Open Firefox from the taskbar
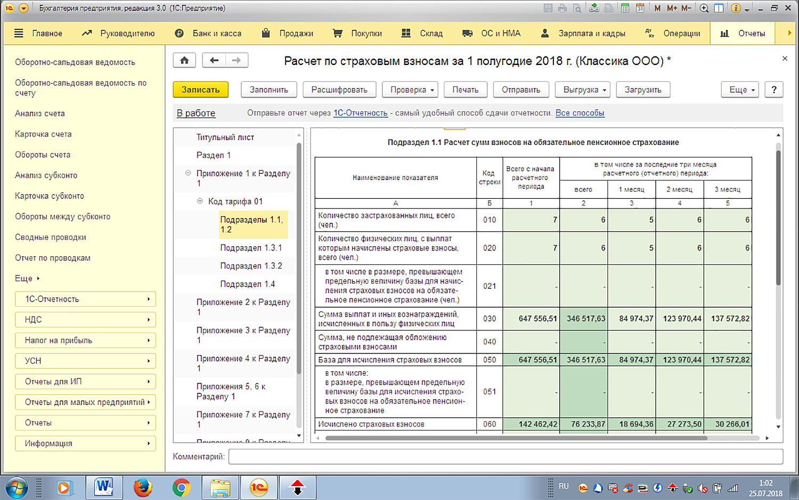This screenshot has height=500, width=799. coord(143,487)
